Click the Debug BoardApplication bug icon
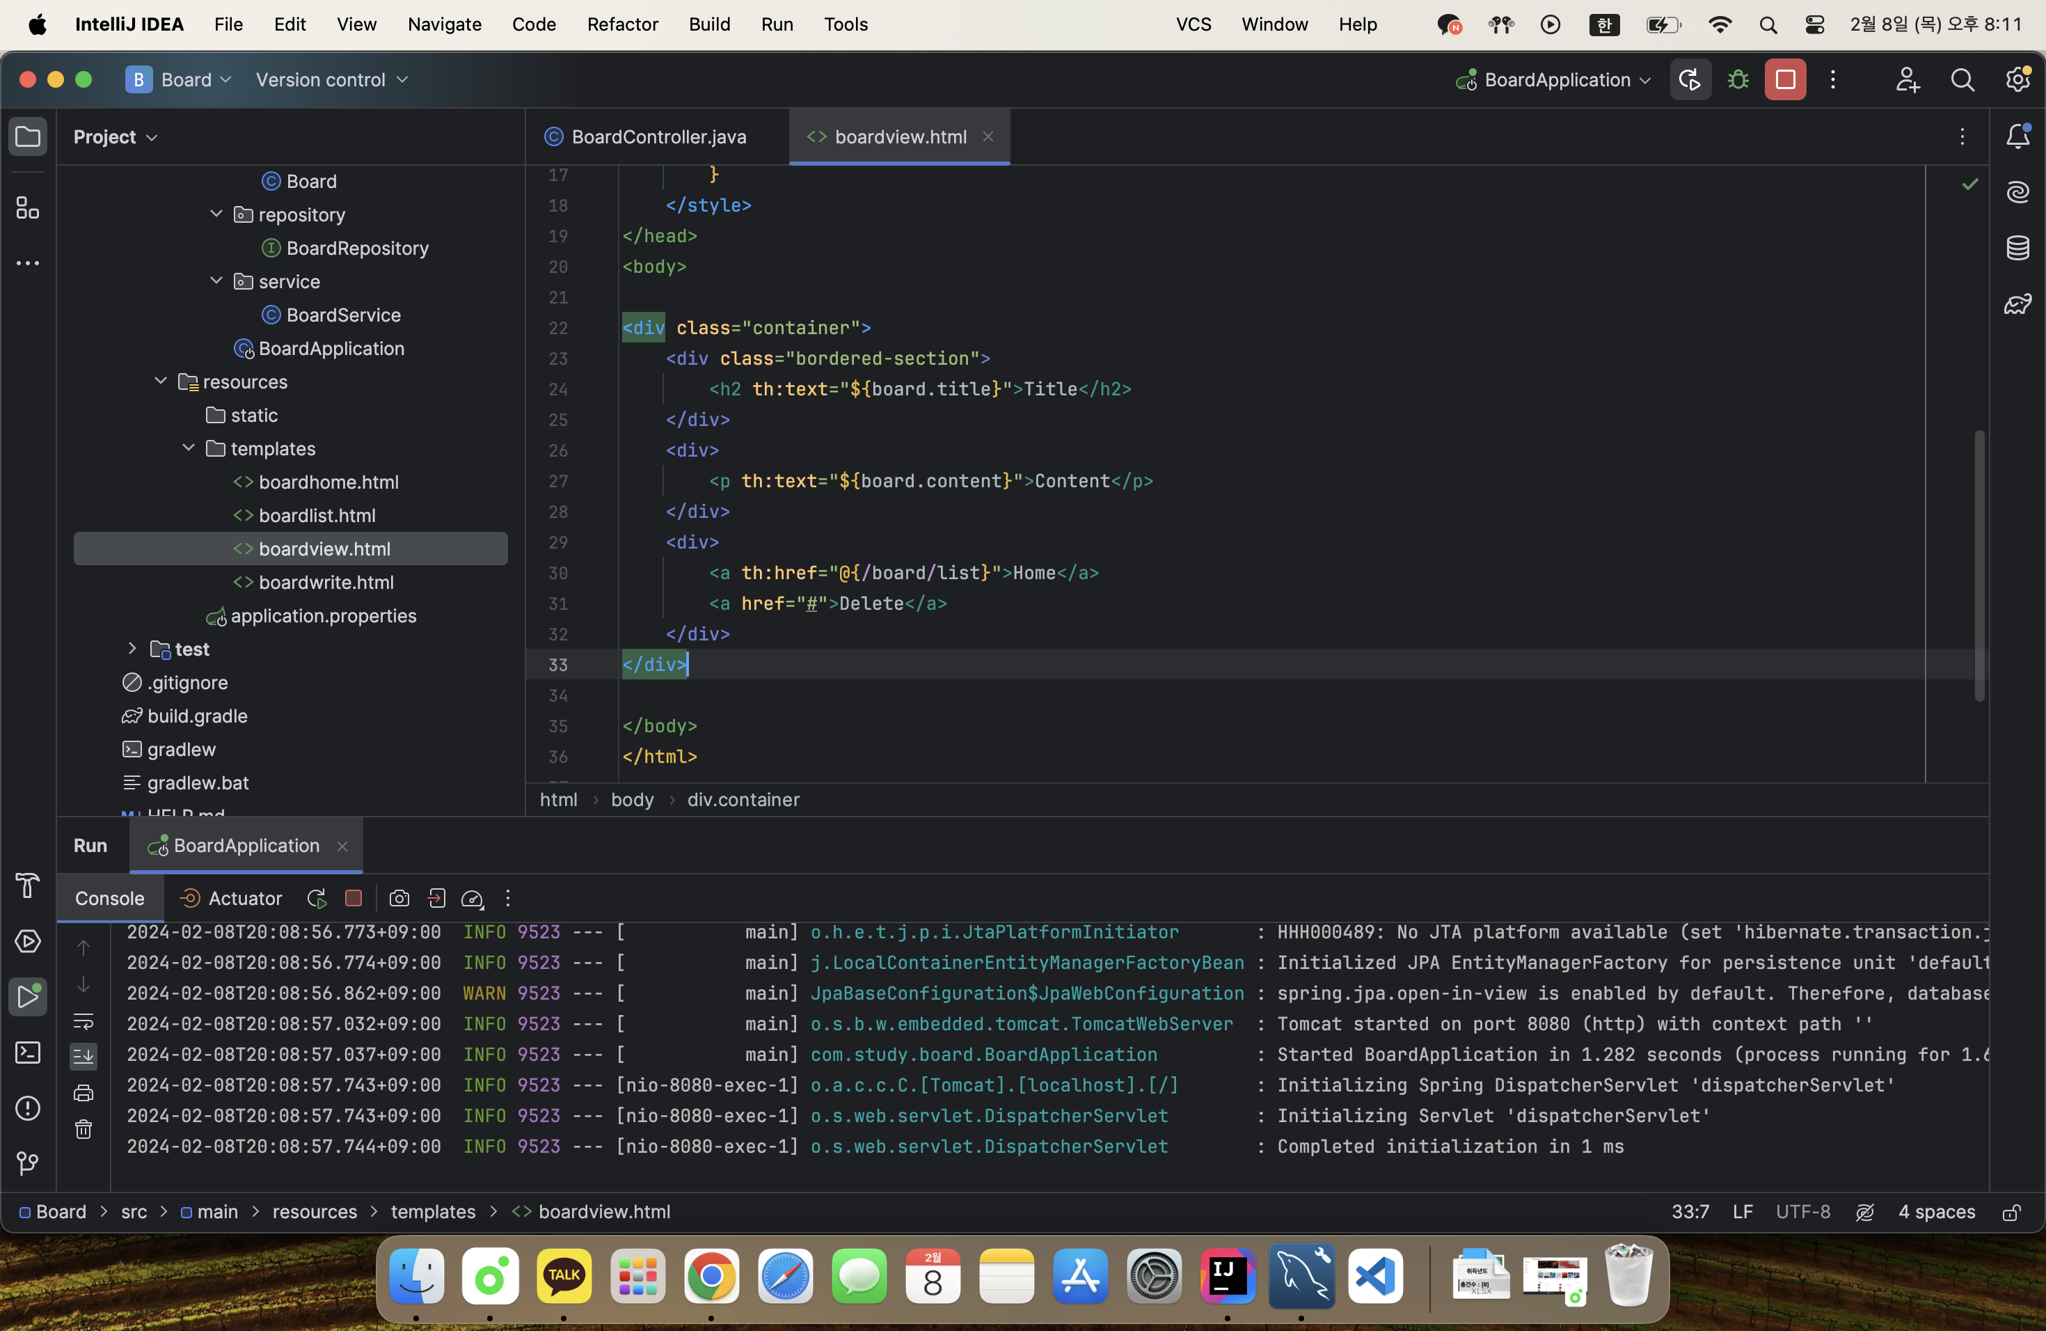 [1738, 80]
